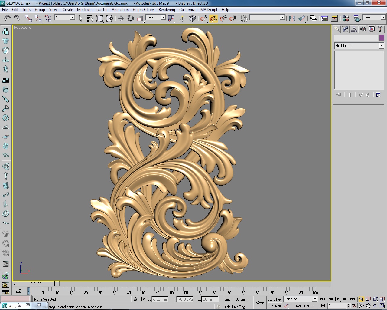This screenshot has height=310, width=387.
Task: Enable Auto Key animation mode
Action: tap(275, 299)
